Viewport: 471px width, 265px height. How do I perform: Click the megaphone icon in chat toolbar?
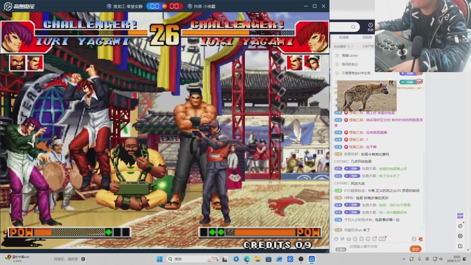click(343, 239)
